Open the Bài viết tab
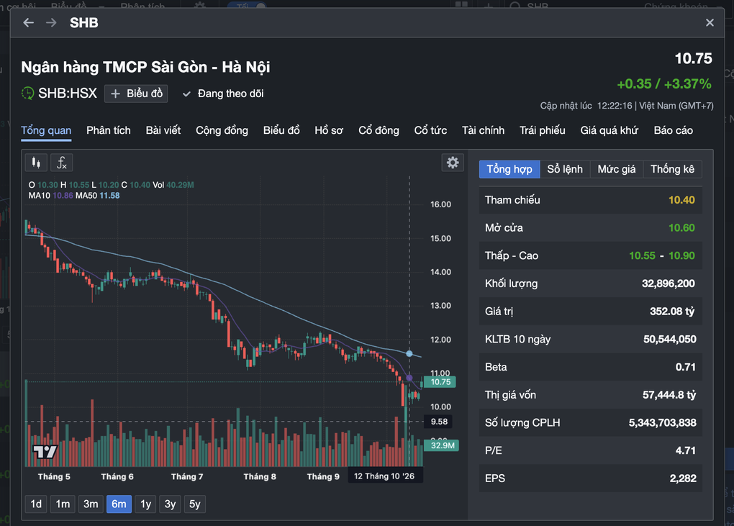This screenshot has width=734, height=526. 163,130
